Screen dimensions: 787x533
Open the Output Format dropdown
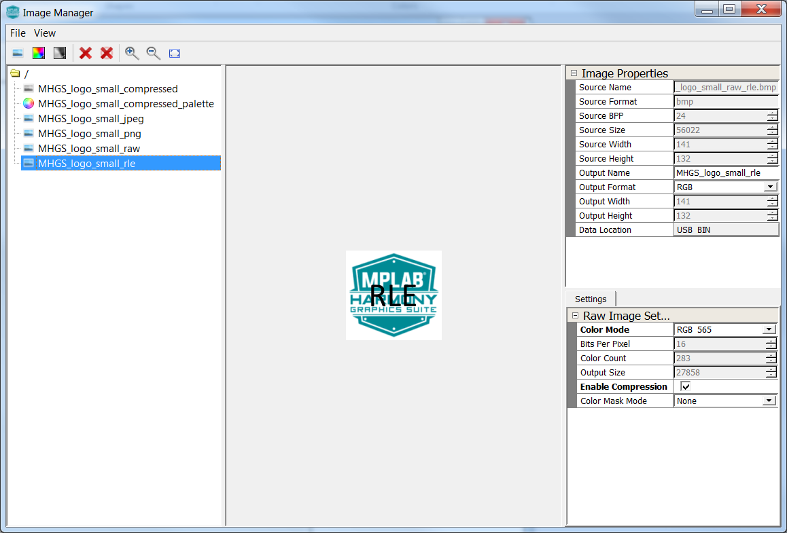coord(770,187)
